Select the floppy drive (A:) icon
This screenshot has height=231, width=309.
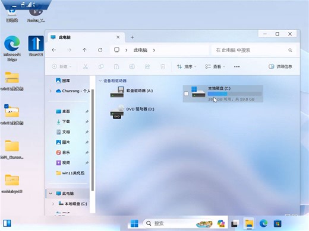click(x=117, y=92)
